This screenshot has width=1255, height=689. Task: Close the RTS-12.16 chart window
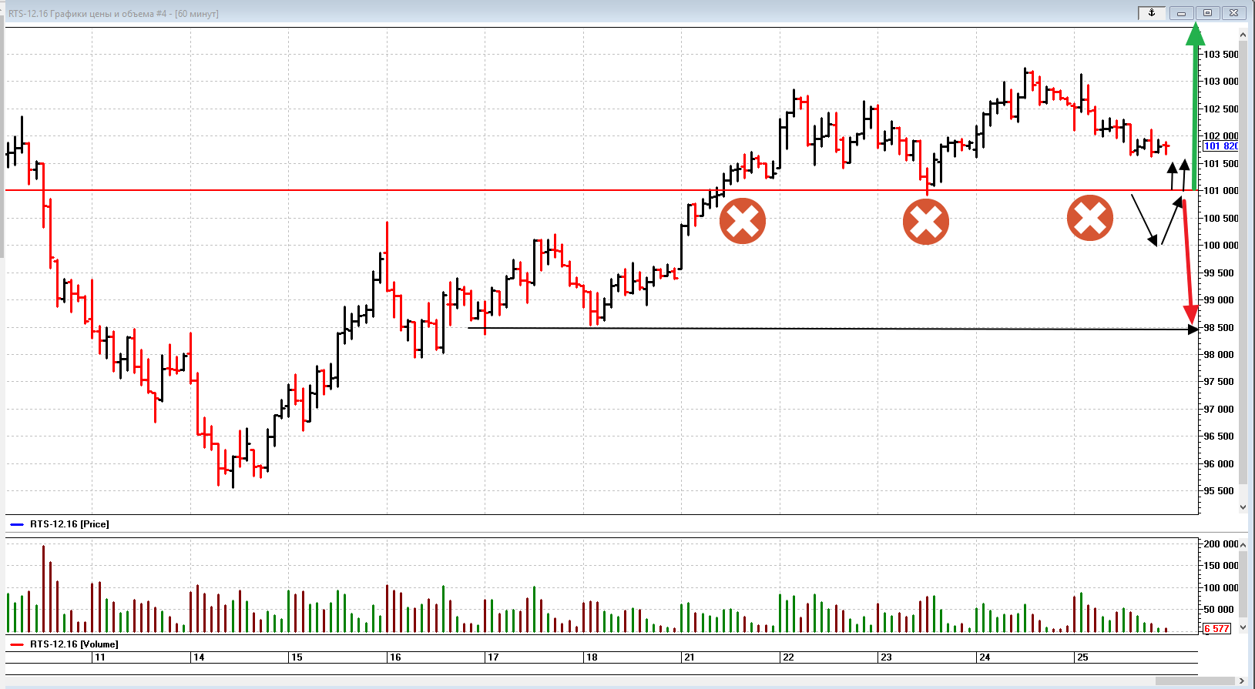click(1233, 13)
